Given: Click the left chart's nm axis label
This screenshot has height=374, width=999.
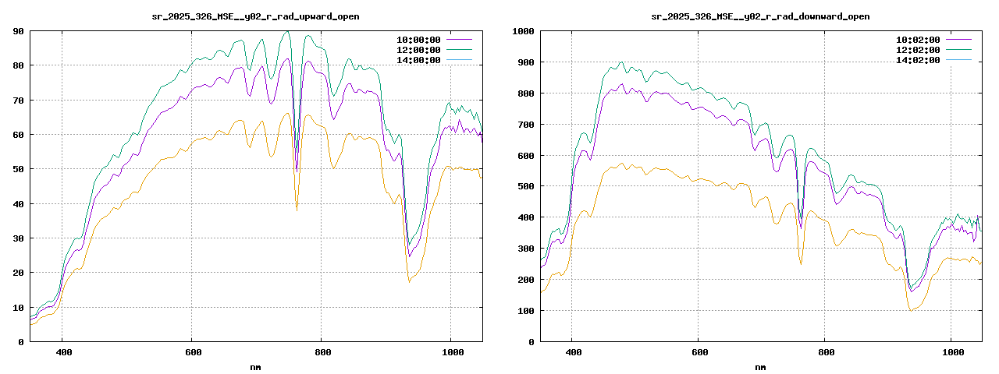Looking at the screenshot, I should click(x=255, y=366).
